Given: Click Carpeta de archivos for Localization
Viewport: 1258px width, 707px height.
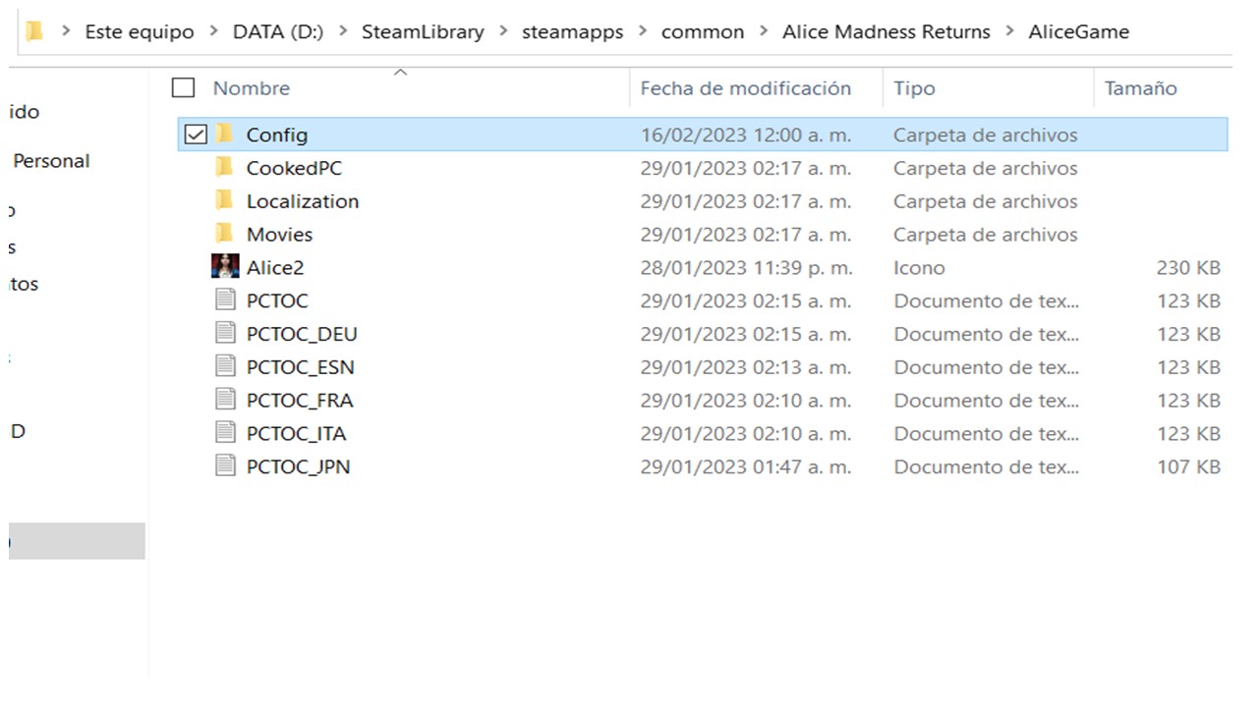Looking at the screenshot, I should click(986, 201).
